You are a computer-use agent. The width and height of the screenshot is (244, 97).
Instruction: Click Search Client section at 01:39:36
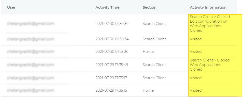(154, 24)
